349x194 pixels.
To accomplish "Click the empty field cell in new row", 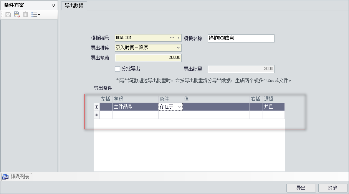I will 136,115.
